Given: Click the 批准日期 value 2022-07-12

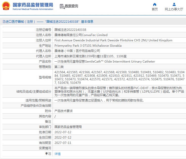Looking at the screenshot, I should (x=63, y=132).
